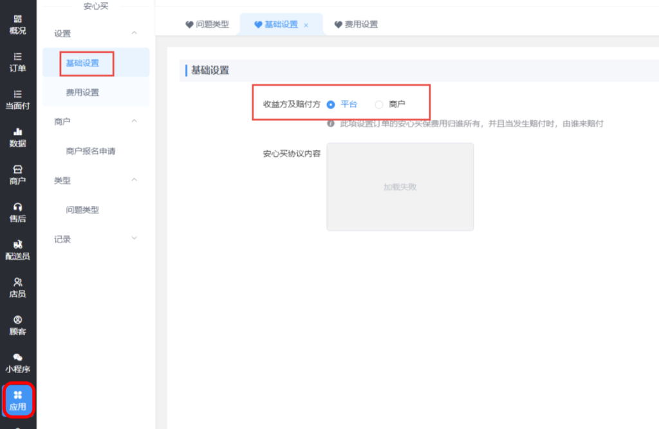Switch to 费用设置 tab

pos(356,24)
